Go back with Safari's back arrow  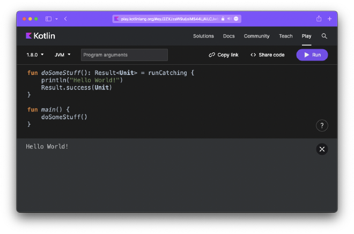tap(65, 19)
